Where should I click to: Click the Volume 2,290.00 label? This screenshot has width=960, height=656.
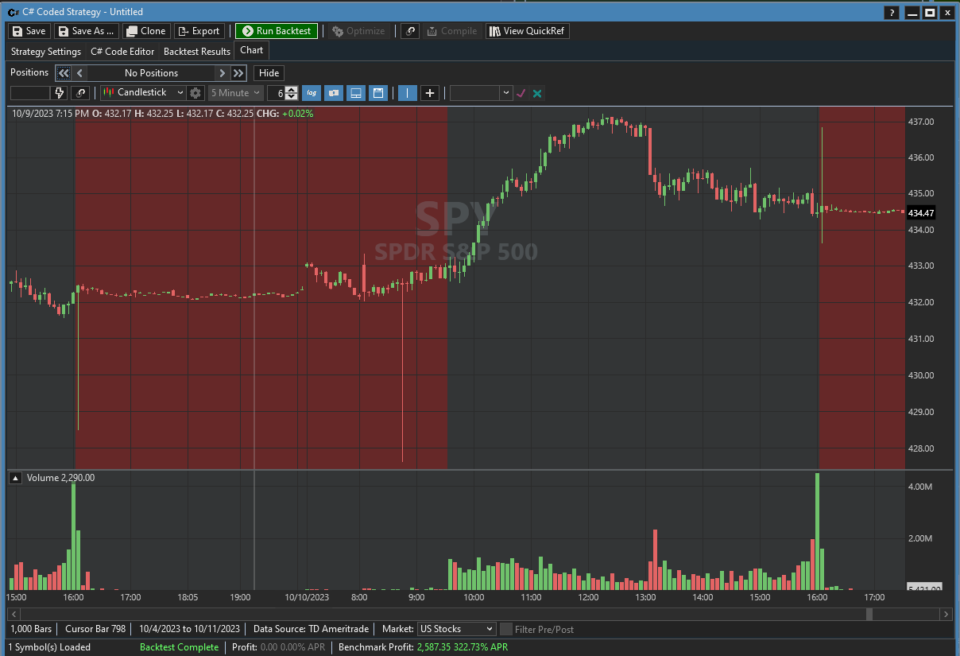(x=60, y=478)
